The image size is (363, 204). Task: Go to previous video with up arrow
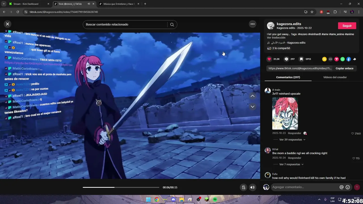point(252,96)
